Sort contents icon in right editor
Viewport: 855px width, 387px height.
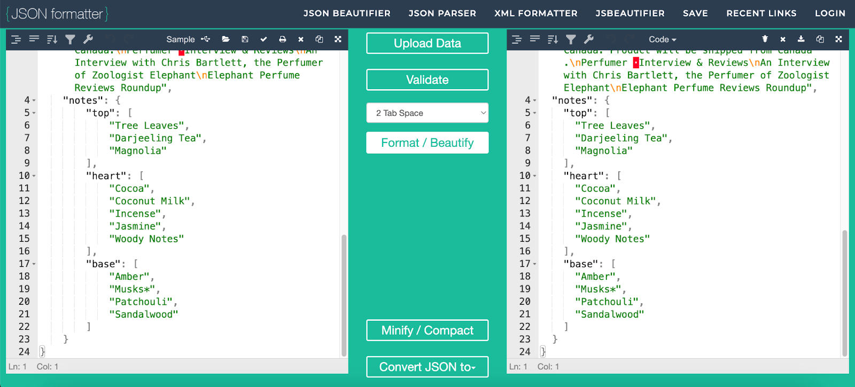click(x=553, y=39)
